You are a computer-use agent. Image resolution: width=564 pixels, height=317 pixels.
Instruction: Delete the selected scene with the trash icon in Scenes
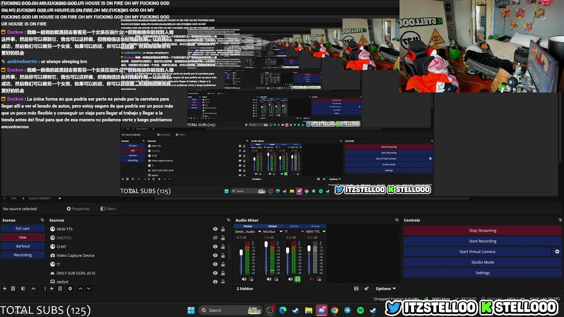[x=13, y=289]
